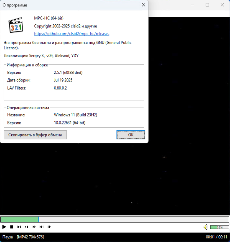Screen dimensions: 230x242
Task: Click the 00:01 / 00:11 time display
Action: click(x=217, y=237)
